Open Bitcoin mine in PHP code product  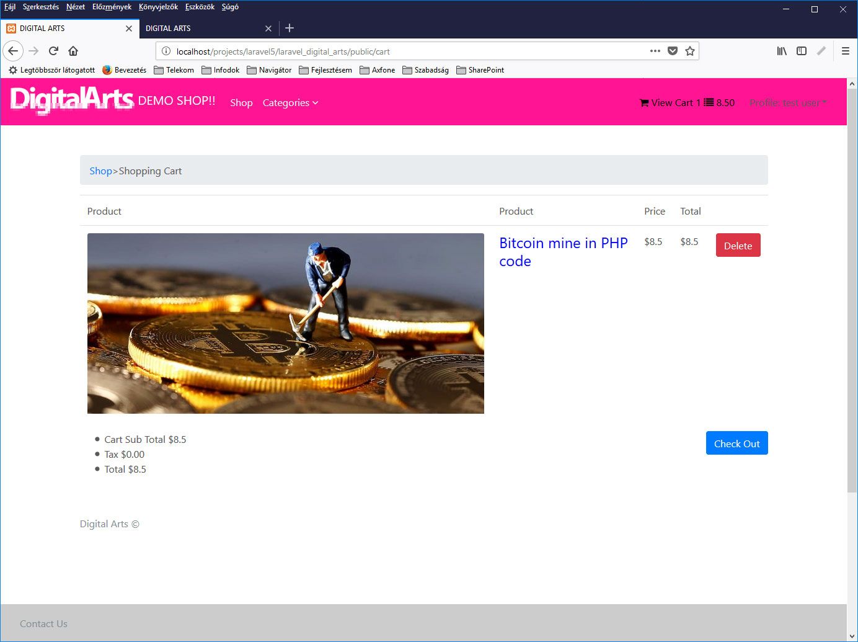pos(564,252)
